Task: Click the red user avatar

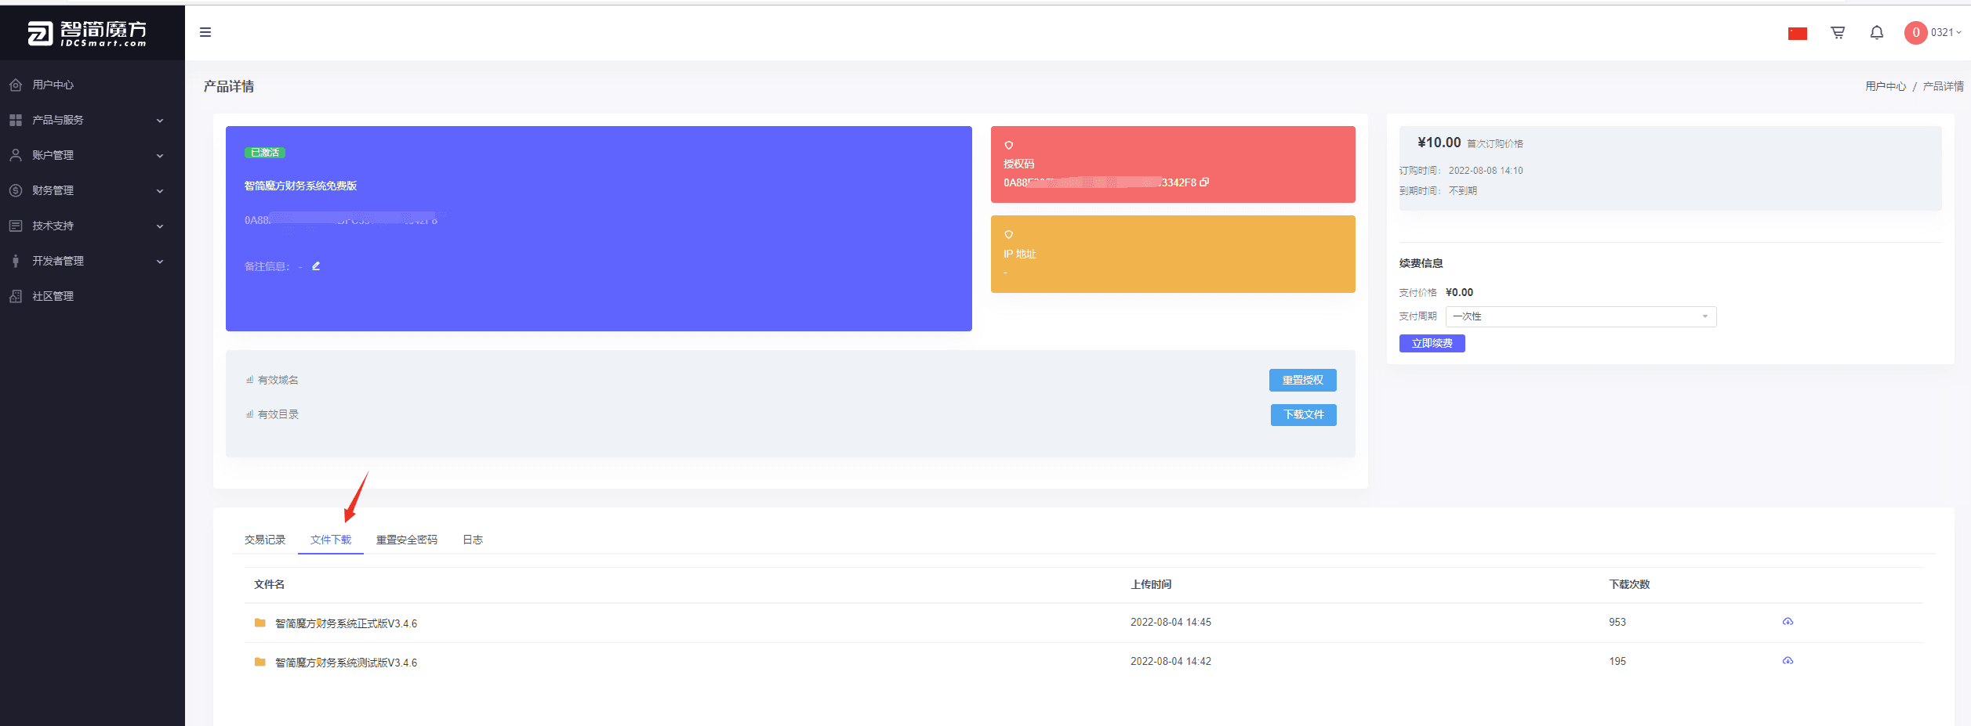Action: coord(1915,32)
